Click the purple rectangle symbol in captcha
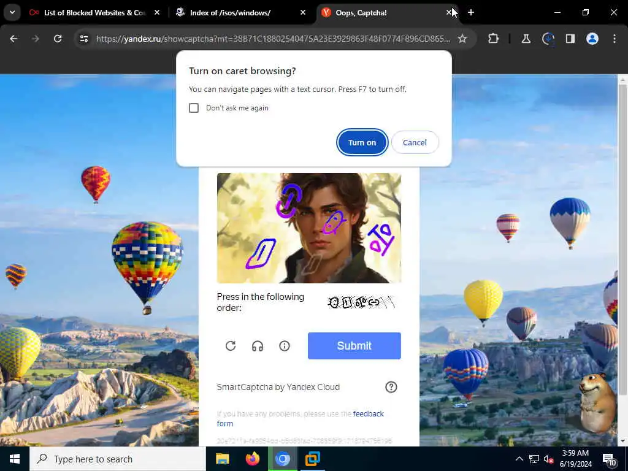The width and height of the screenshot is (628, 471). click(x=261, y=253)
